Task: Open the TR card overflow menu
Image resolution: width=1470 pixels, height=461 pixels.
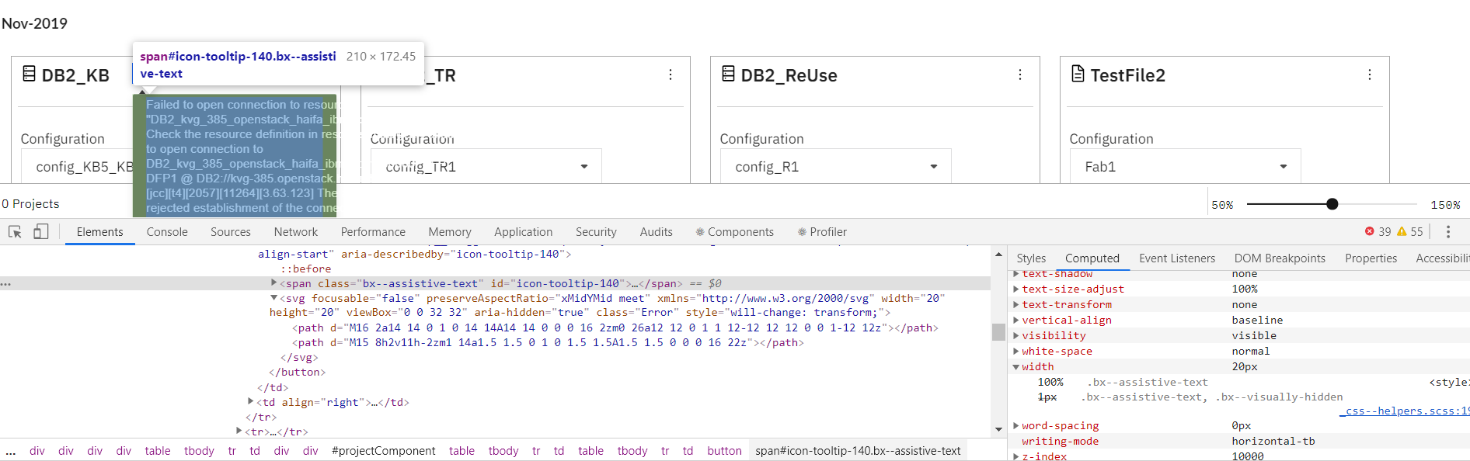Action: pyautogui.click(x=671, y=75)
